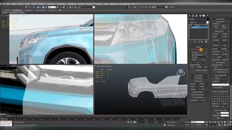Collapse the Edit Geometry rollout
232x130 pixels.
tap(220, 19)
